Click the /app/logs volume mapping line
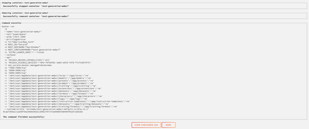Image resolution: width=309 pixels, height=129 pixels. pos(46,99)
